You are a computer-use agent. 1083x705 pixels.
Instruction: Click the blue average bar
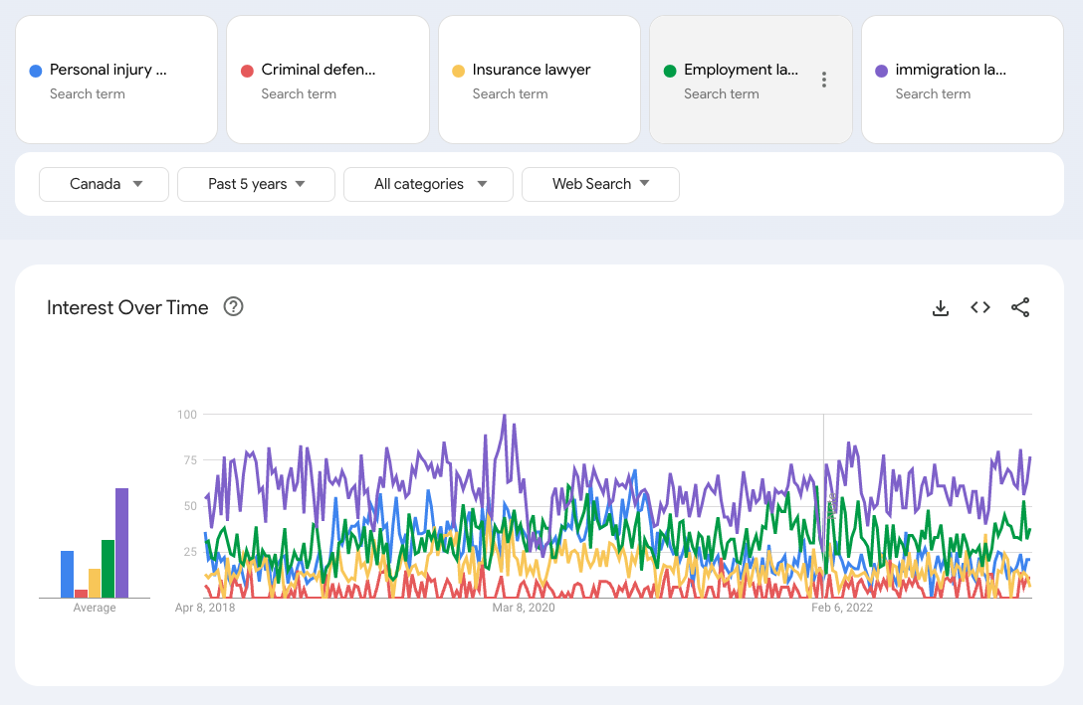tap(67, 574)
